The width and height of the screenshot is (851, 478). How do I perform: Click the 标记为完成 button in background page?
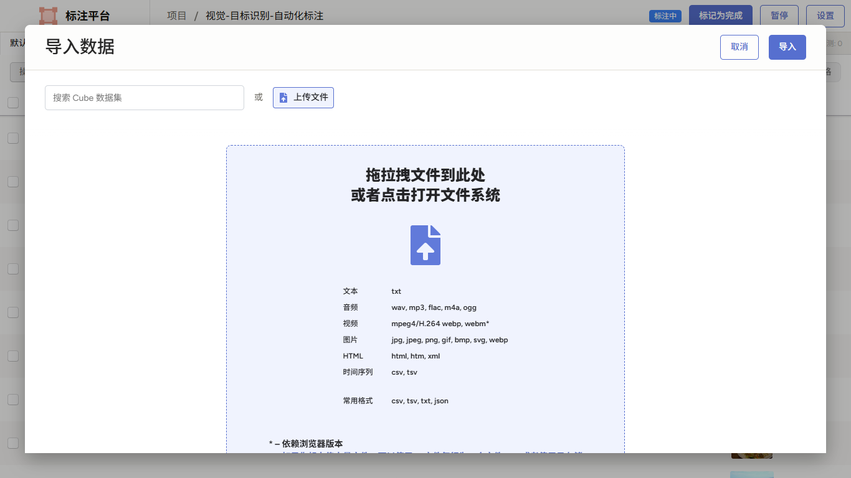(721, 16)
